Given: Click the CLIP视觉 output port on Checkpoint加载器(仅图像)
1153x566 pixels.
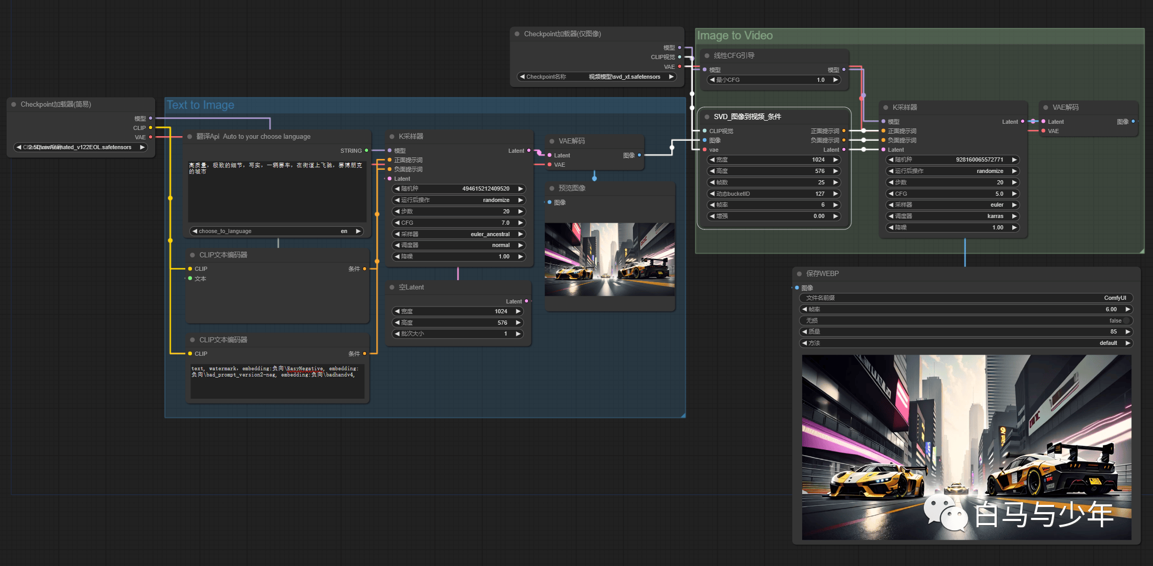Looking at the screenshot, I should pos(679,57).
